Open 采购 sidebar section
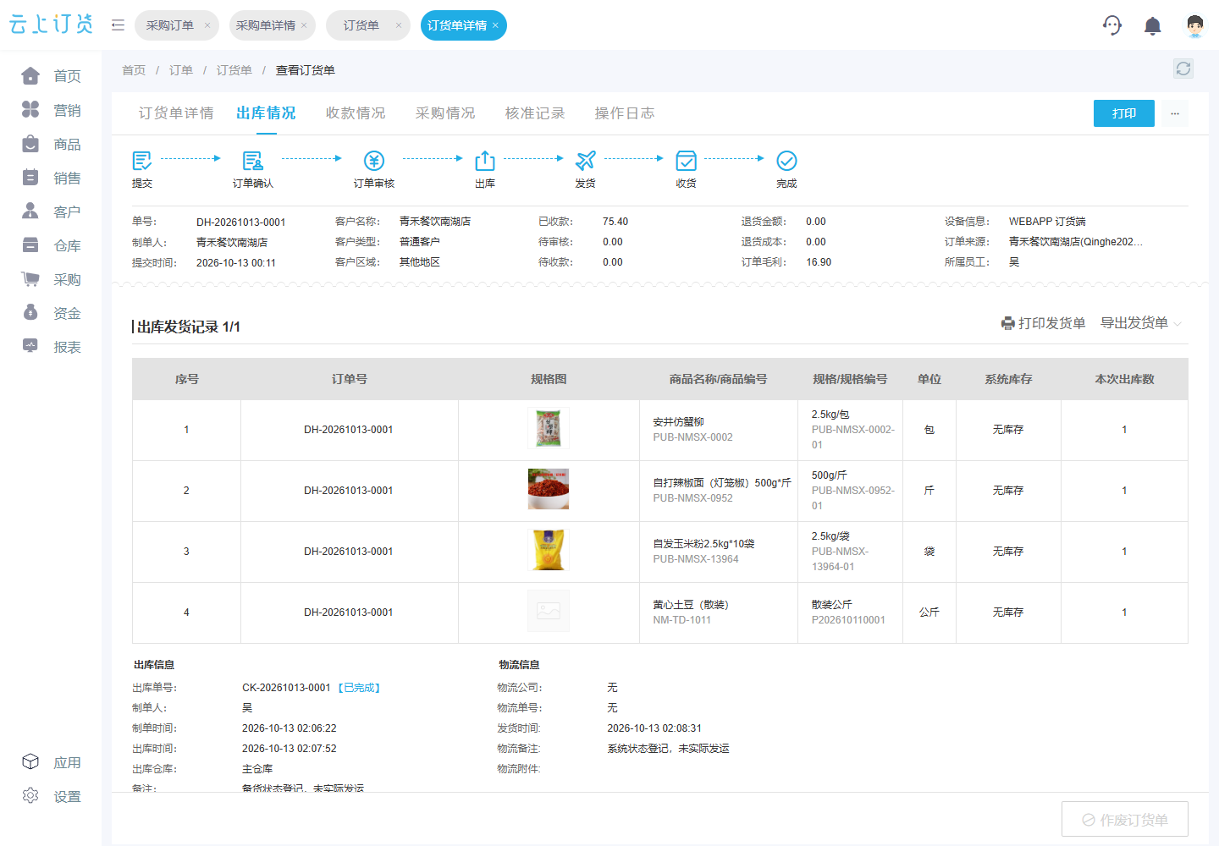Viewport: 1219px width, 846px height. (x=51, y=279)
